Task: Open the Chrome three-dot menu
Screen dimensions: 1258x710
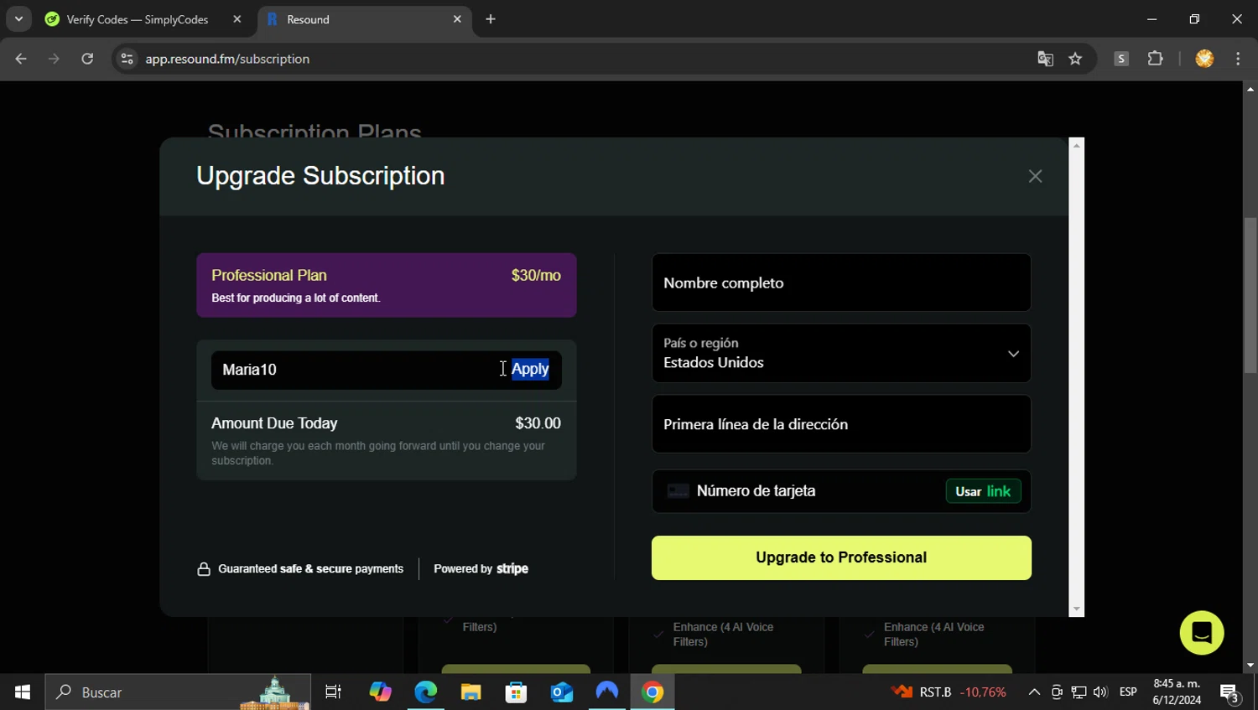Action: click(1238, 59)
